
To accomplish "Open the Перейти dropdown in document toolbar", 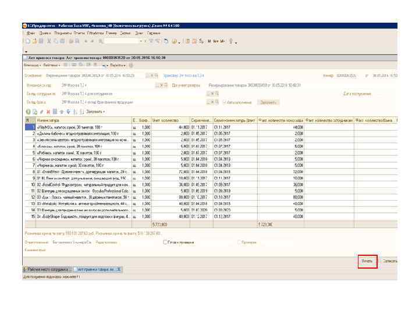I will (118, 65).
